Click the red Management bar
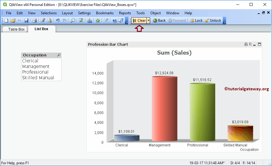 tap(164, 109)
